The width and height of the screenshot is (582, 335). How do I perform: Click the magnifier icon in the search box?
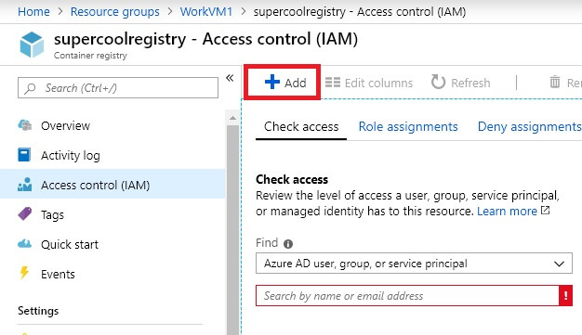tap(30, 88)
